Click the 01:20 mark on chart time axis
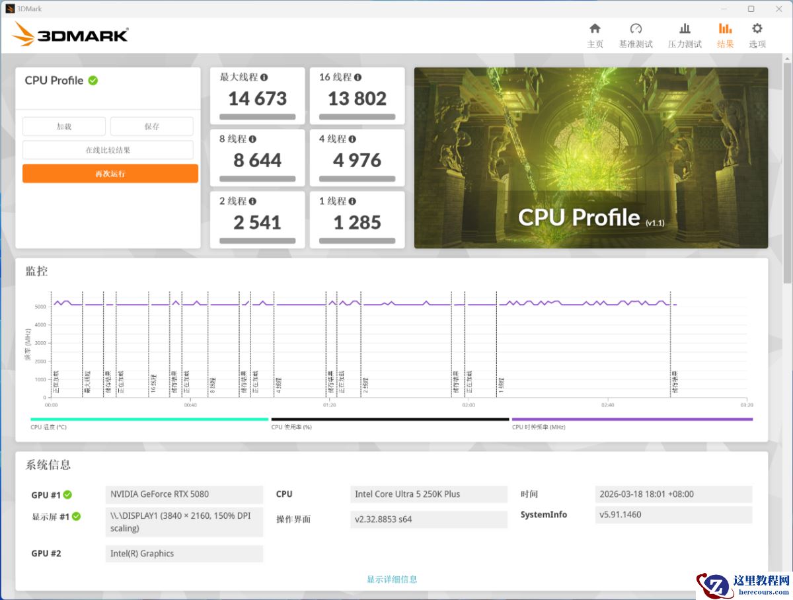This screenshot has height=600, width=793. 329,404
